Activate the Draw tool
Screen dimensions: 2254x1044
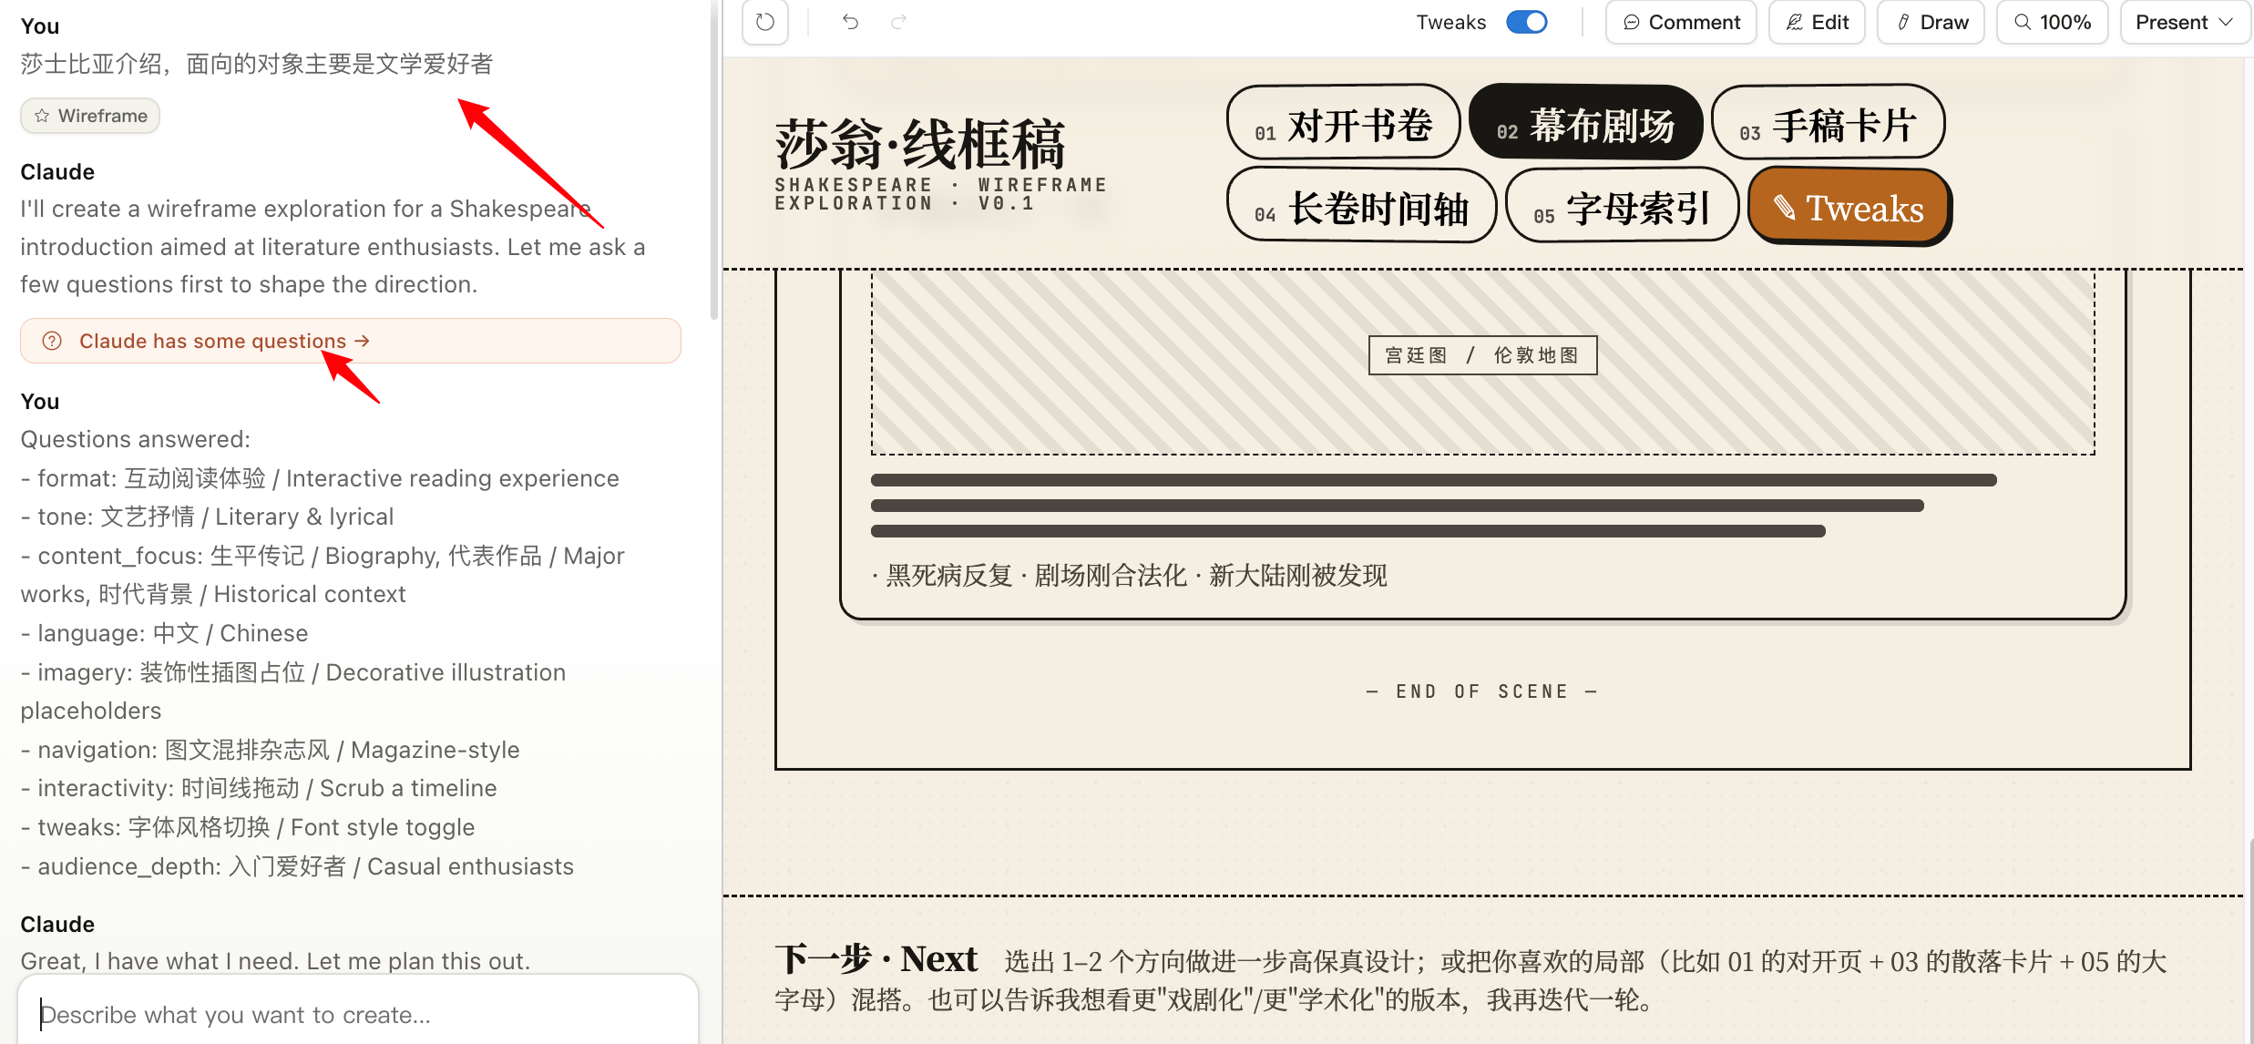1931,22
